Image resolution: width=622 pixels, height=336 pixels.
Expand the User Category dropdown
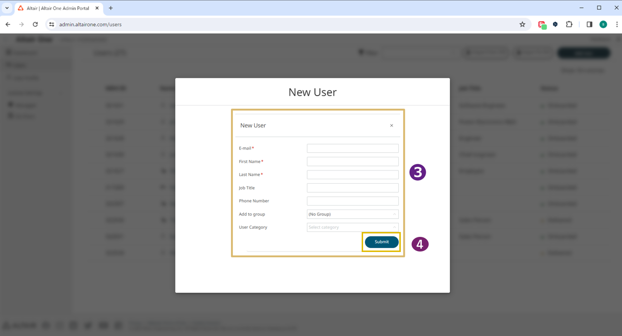352,228
